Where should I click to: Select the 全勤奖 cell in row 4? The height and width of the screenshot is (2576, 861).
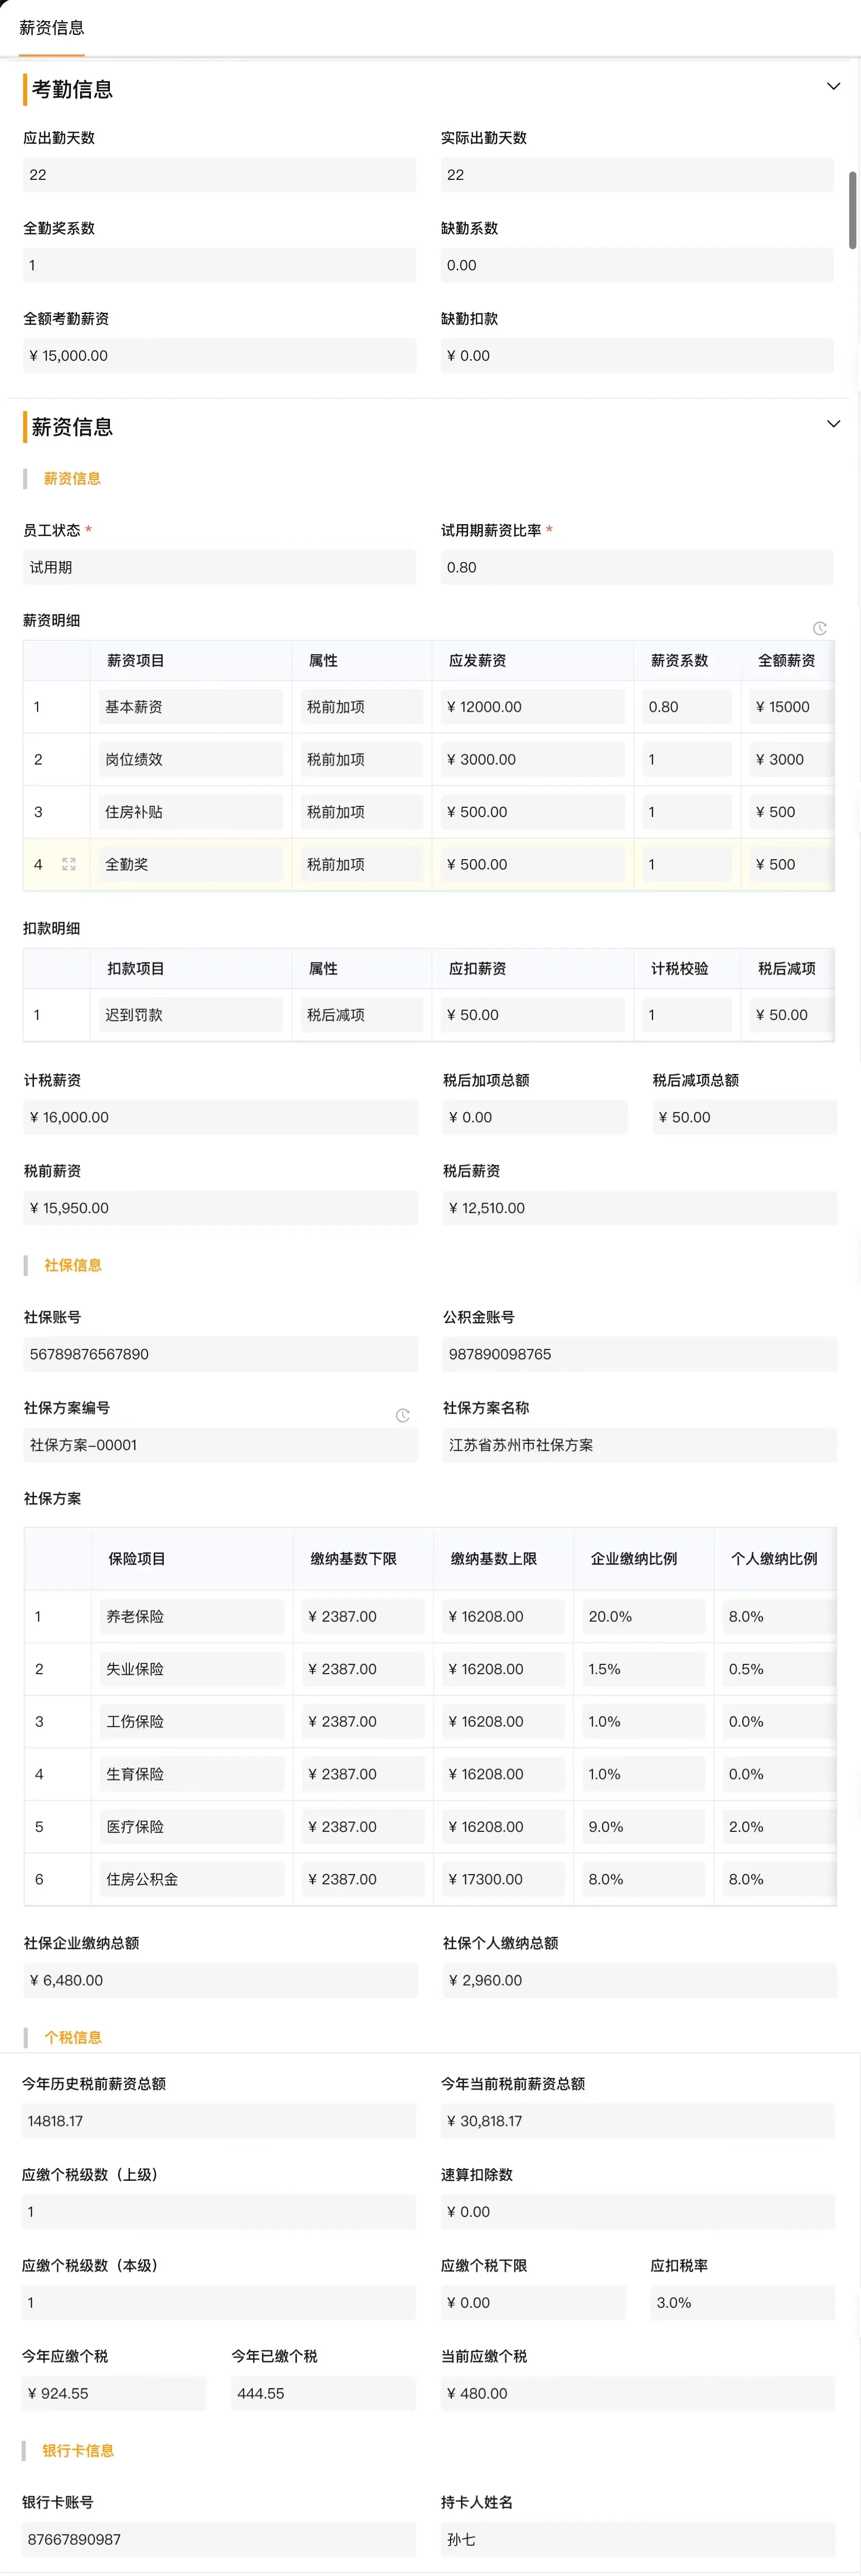[x=190, y=864]
